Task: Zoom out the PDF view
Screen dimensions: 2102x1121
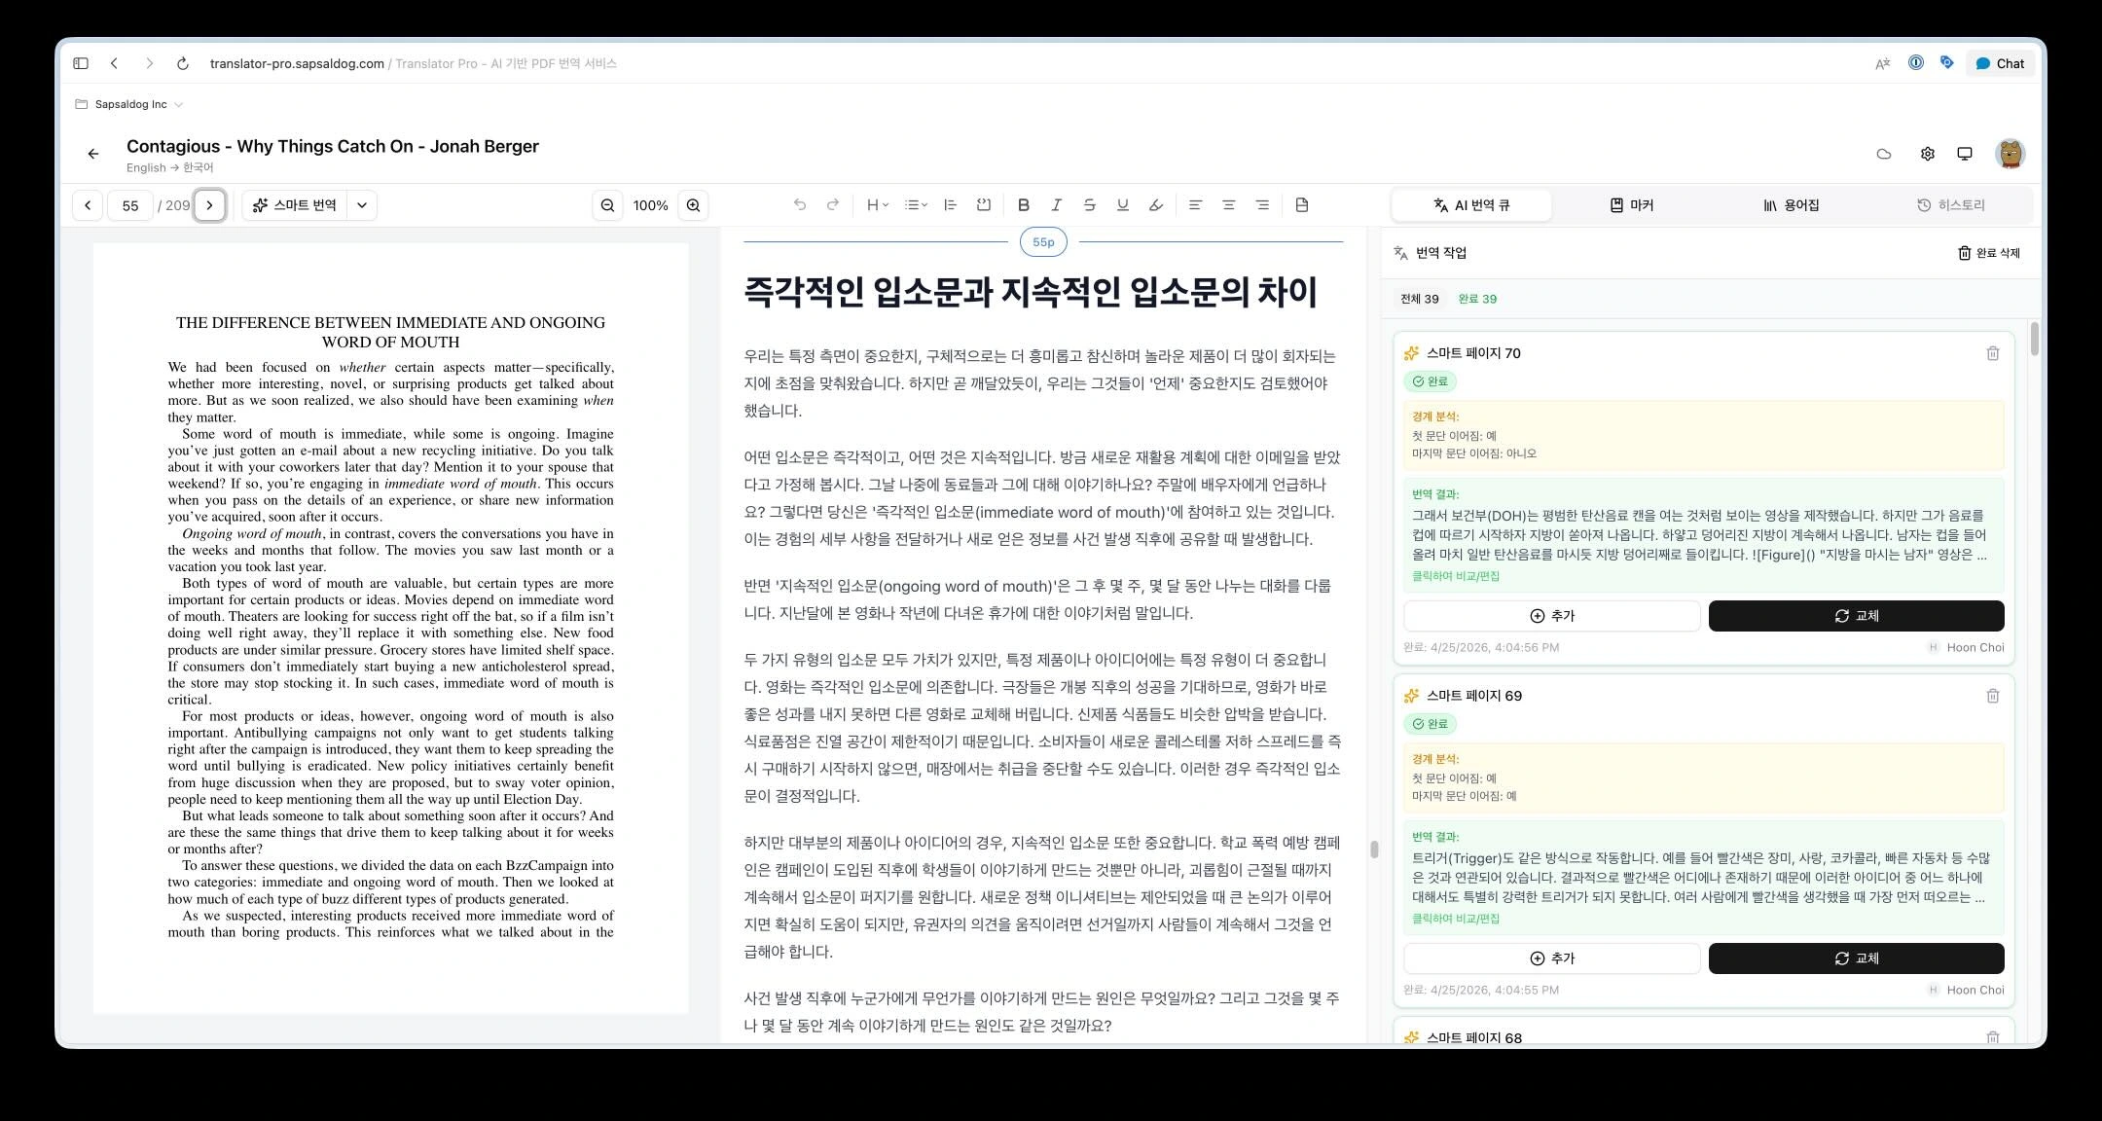Action: (x=607, y=205)
